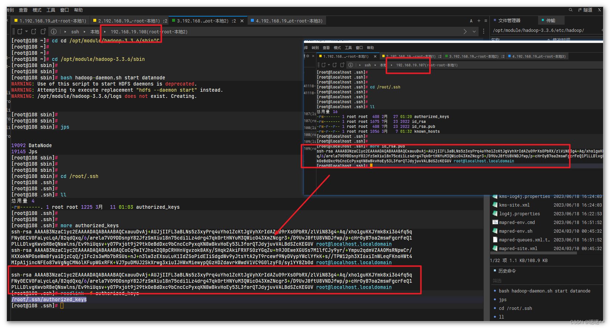610x328 pixels.
Task: Click overlay breadcrumb 192.168.19.107 entry
Action: [427, 65]
